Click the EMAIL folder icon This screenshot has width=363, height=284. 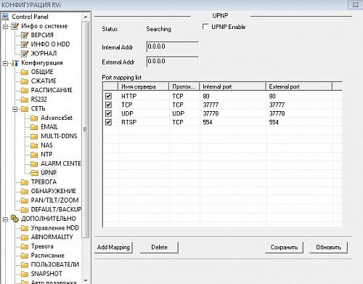(34, 127)
